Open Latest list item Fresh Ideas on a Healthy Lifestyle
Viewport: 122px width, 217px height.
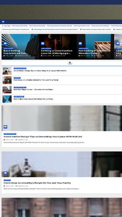coord(36,80)
